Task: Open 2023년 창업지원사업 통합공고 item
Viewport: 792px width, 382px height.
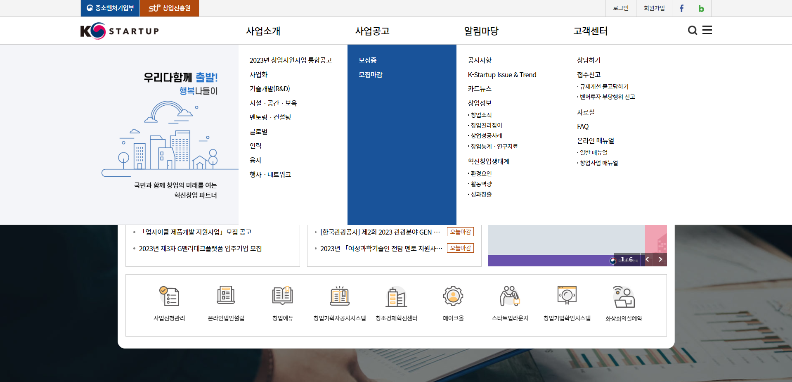Action: [291, 60]
